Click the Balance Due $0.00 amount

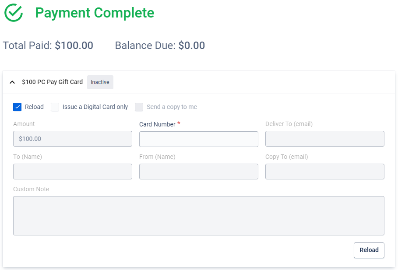click(x=191, y=46)
